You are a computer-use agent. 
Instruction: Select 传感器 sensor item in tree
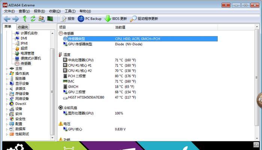click(26, 63)
